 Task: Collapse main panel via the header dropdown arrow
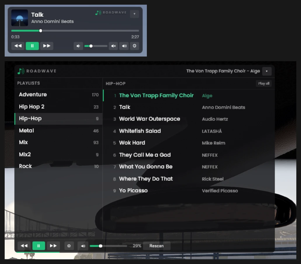(267, 71)
